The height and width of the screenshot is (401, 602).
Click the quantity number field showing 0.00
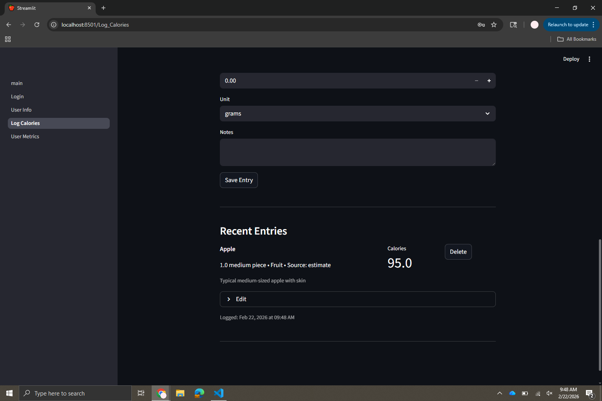coord(345,81)
